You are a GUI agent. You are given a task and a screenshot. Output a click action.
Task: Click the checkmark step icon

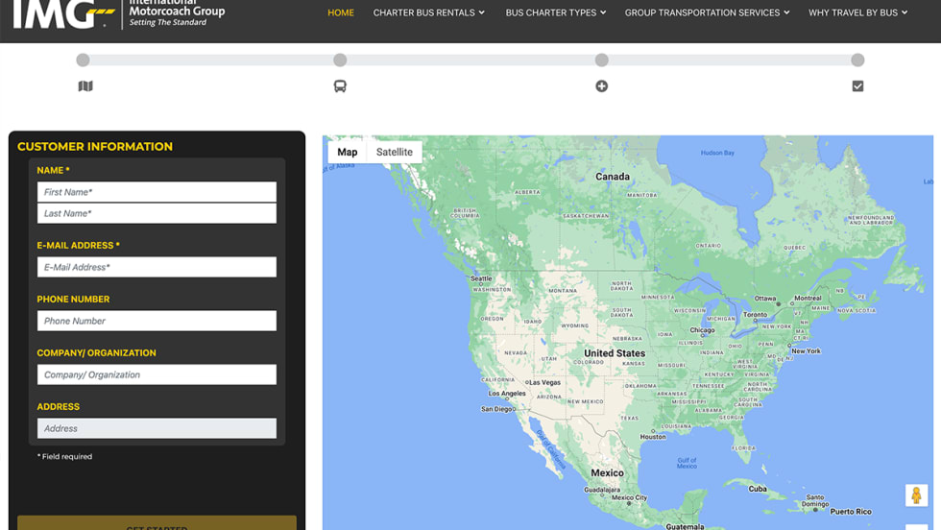pyautogui.click(x=857, y=86)
